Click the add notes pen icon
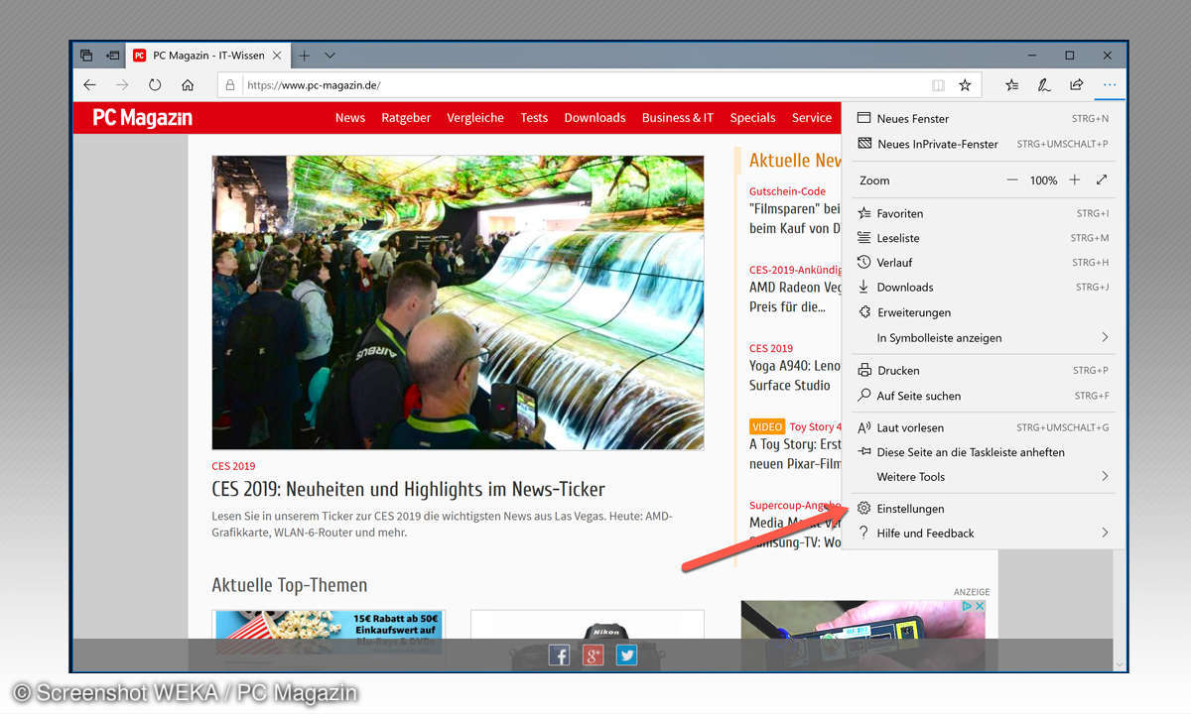 1044,85
